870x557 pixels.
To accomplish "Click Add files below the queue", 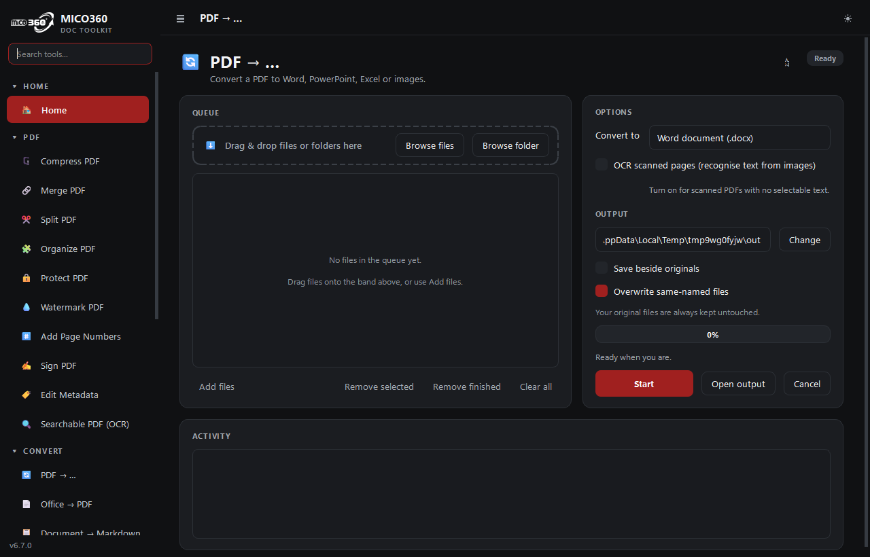I will click(217, 387).
